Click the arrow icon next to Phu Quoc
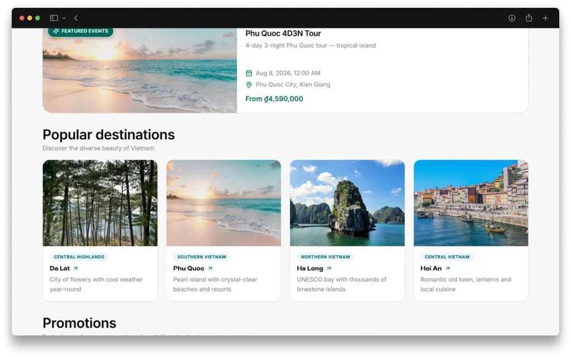 tap(210, 268)
